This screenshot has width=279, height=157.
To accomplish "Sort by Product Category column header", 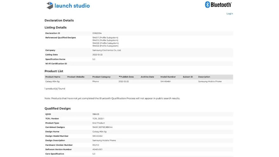I will pyautogui.click(x=101, y=77).
